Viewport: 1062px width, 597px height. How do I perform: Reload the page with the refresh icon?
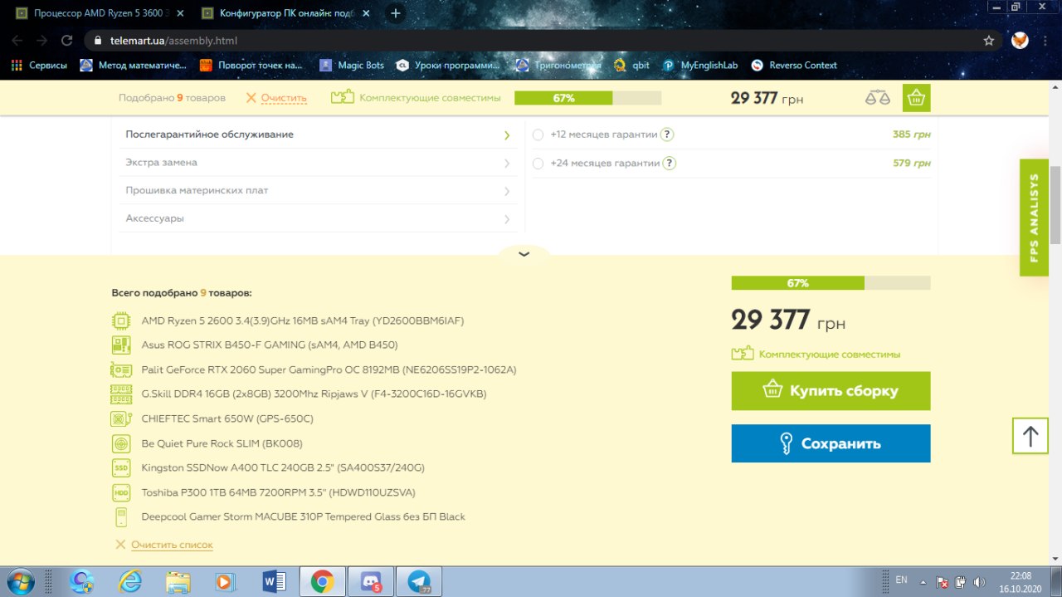(67, 40)
